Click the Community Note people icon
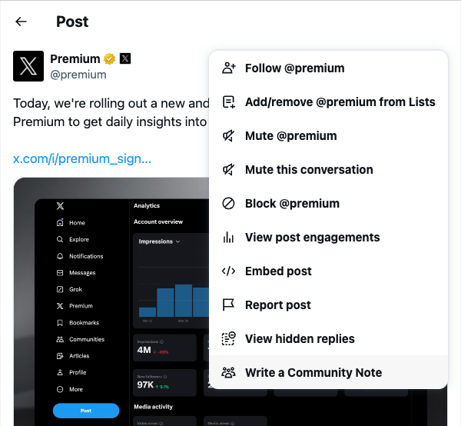Screen dimensions: 461x426 [x=228, y=372]
